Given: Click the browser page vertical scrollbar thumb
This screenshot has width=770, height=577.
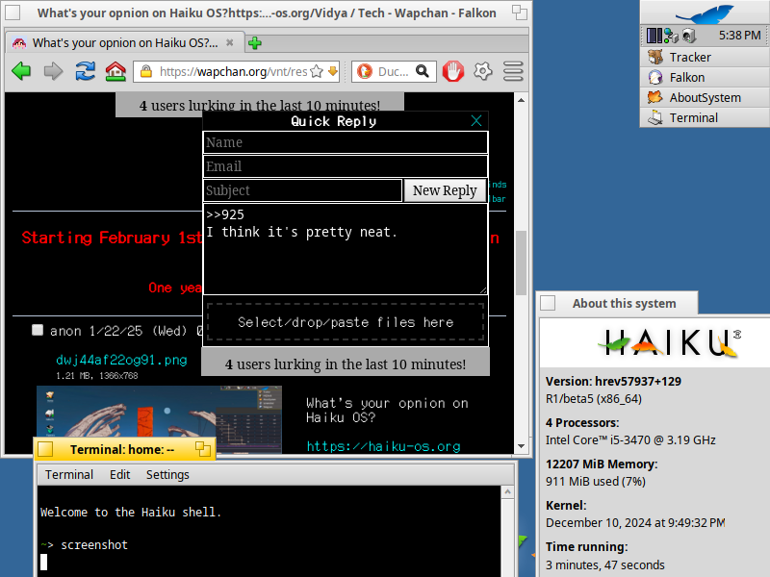Looking at the screenshot, I should pyautogui.click(x=521, y=260).
